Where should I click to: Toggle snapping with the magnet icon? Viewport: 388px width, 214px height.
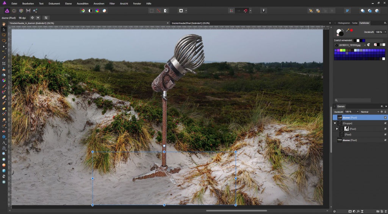pyautogui.click(x=246, y=11)
